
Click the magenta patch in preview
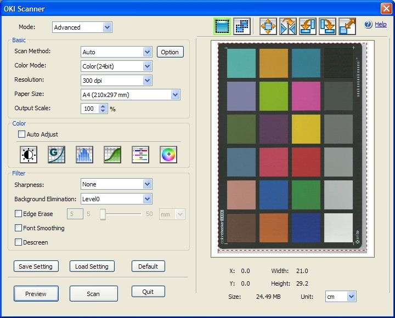pos(306,96)
